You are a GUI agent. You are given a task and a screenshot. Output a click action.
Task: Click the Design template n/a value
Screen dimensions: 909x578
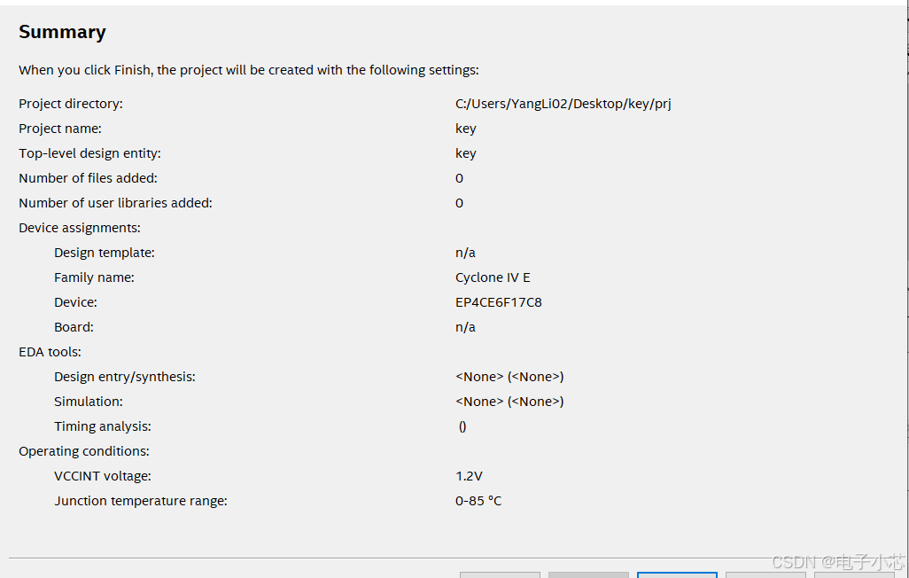click(465, 253)
